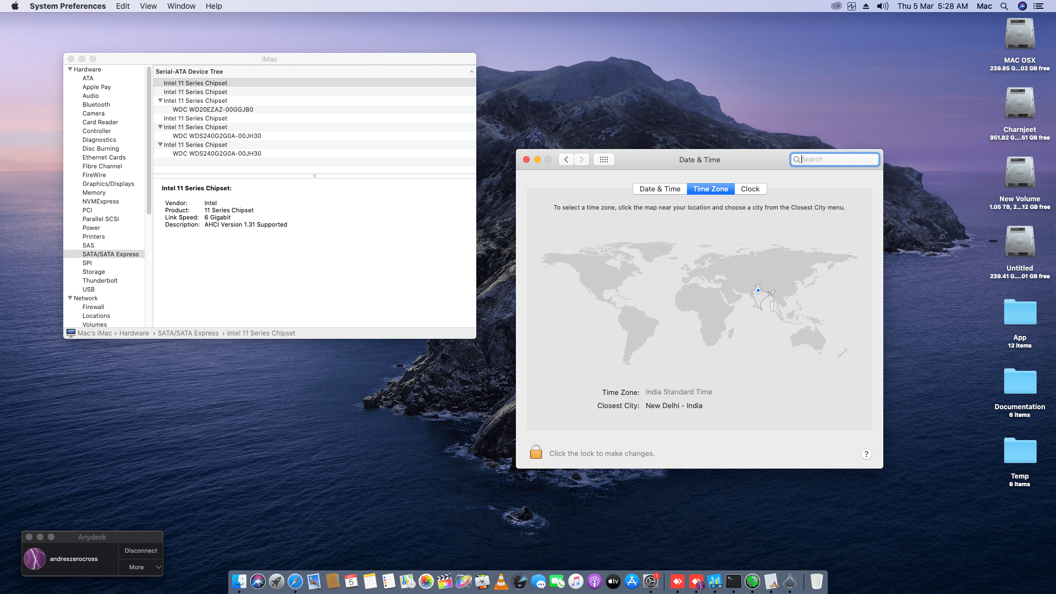Image resolution: width=1056 pixels, height=594 pixels.
Task: Switch to the Date & Time tab
Action: (659, 189)
